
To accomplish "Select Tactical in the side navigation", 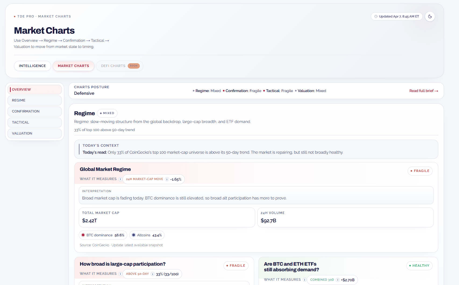I will (35, 122).
